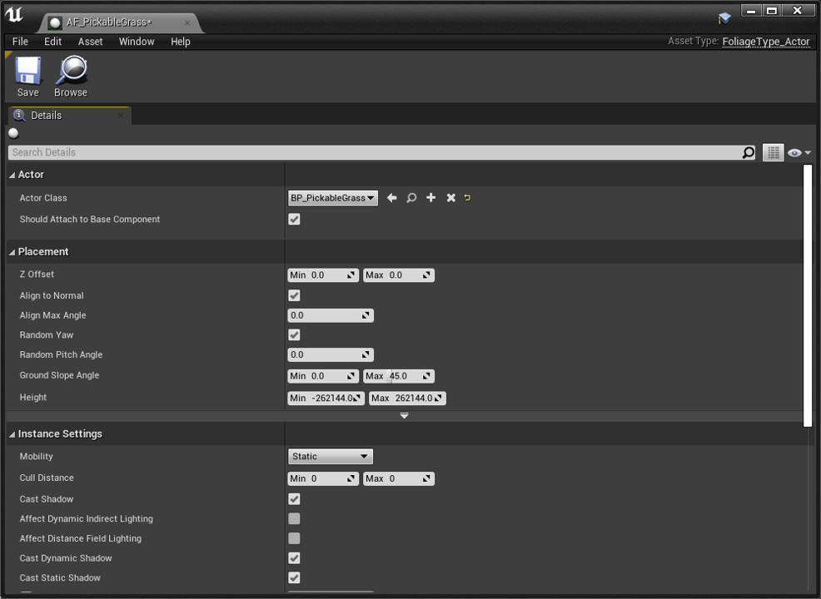Toggle the Cast Dynamic Shadow checkbox
The image size is (821, 599).
pos(294,558)
